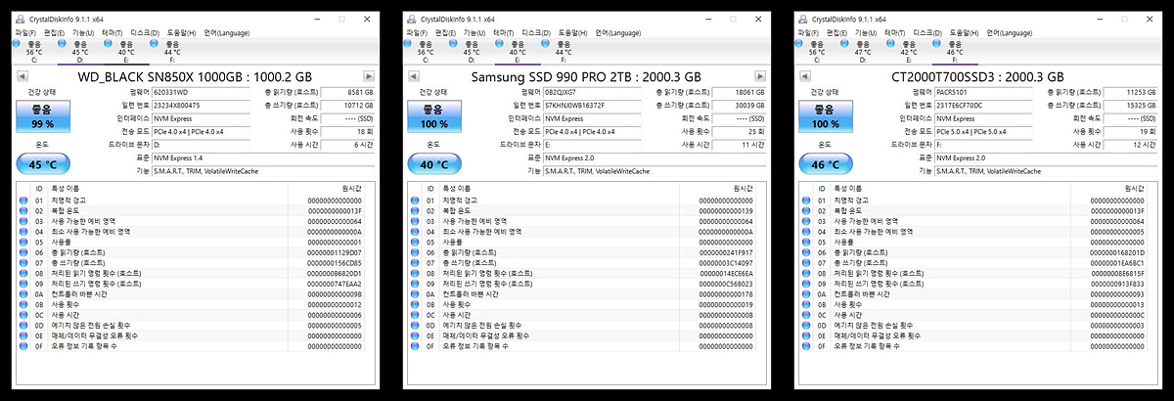Click raw value 00000003C14097 in Samsung window
Image resolution: width=1174 pixels, height=401 pixels.
click(725, 262)
